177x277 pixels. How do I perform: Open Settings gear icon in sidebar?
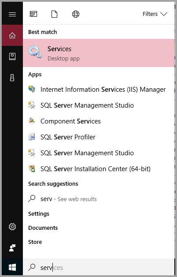pos(12,227)
